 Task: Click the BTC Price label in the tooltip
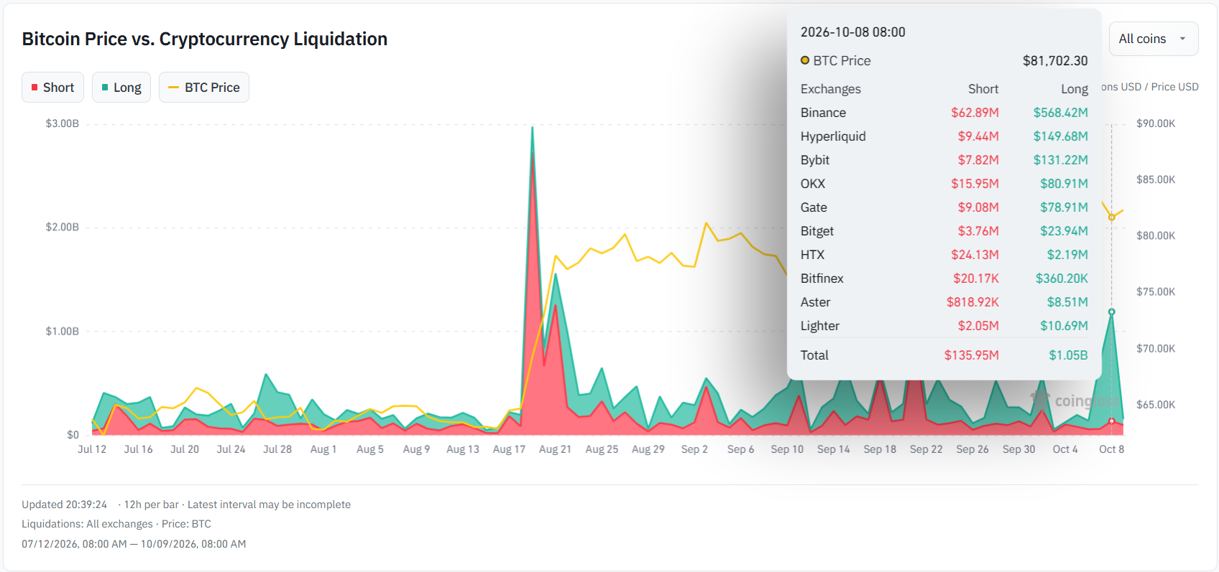[842, 61]
